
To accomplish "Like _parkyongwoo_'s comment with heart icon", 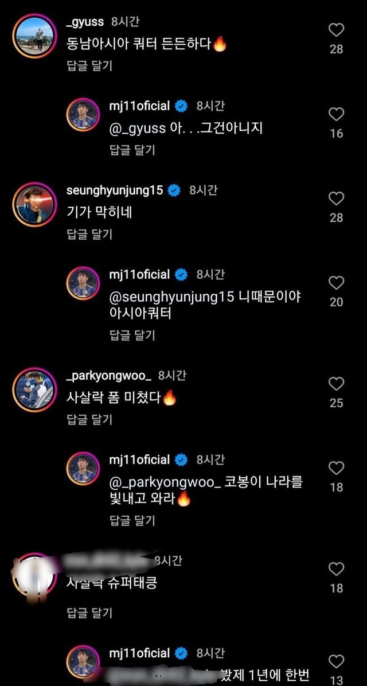I will (336, 384).
